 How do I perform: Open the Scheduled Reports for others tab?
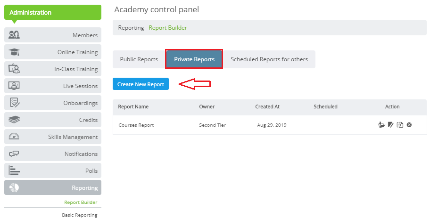click(x=269, y=59)
